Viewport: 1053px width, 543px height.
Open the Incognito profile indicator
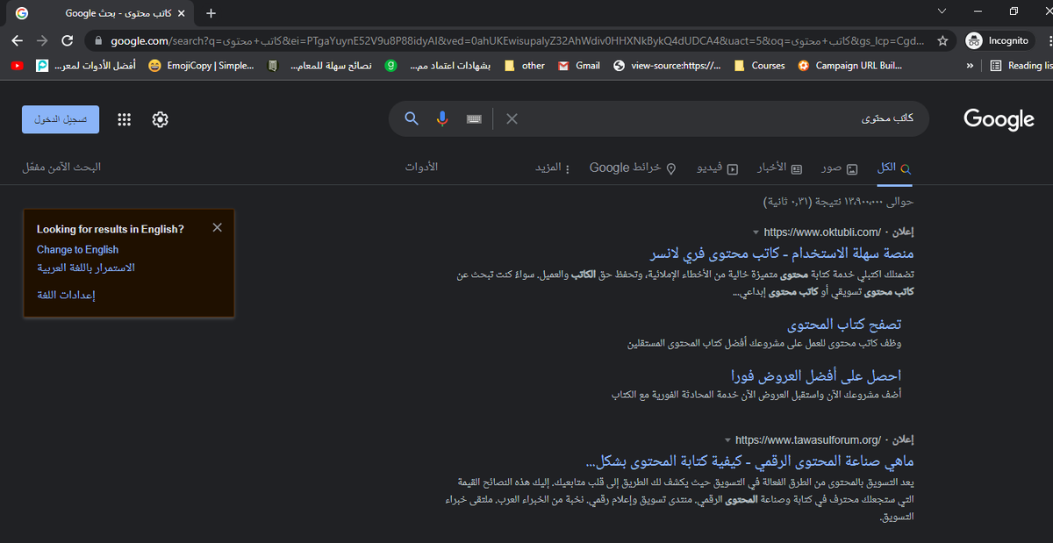tap(997, 41)
